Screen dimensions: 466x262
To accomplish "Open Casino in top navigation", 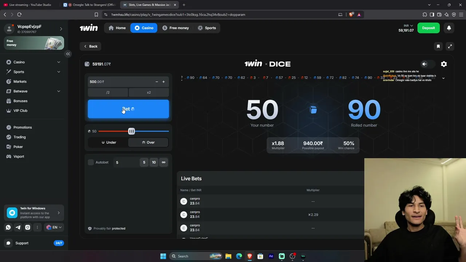I will (144, 28).
